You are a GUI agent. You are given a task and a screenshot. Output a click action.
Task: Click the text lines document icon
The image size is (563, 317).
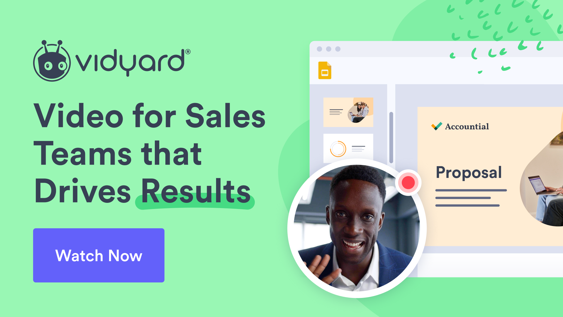[336, 112]
